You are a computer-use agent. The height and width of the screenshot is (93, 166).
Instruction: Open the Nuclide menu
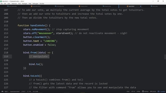pyautogui.click(x=42, y=4)
